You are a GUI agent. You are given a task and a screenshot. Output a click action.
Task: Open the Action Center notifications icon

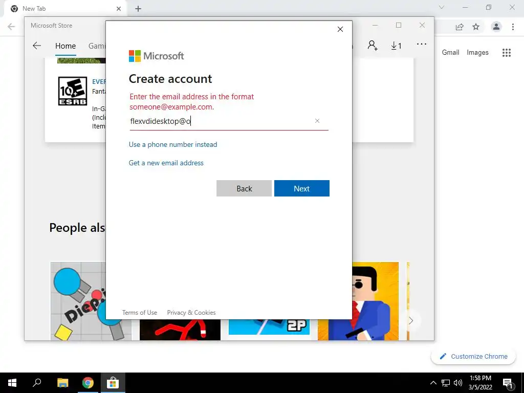[x=508, y=383]
